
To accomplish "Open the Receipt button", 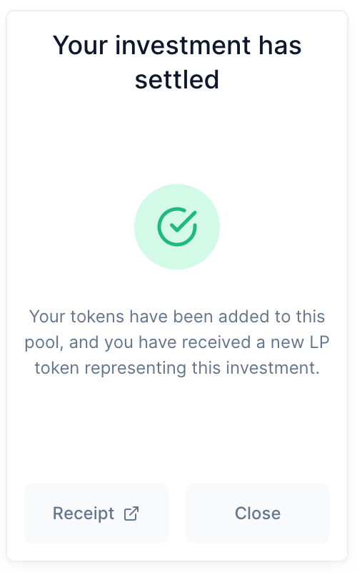I will pyautogui.click(x=96, y=514).
